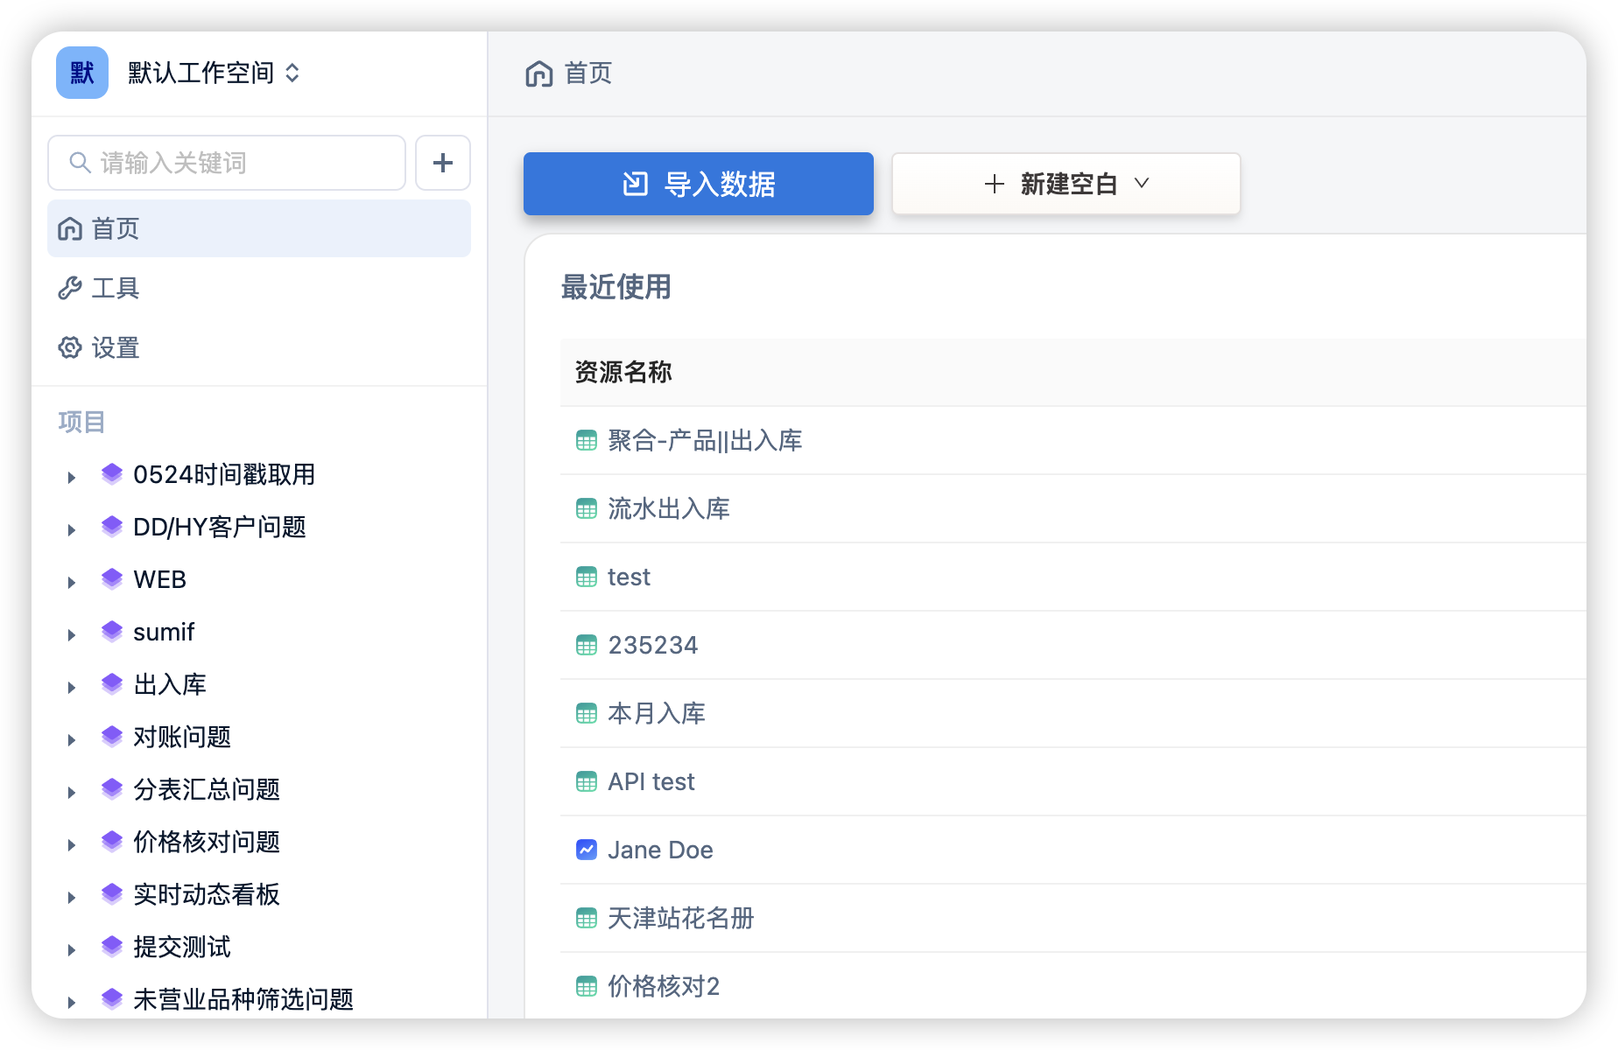
Task: Expand the 0524时间戳取用 project arrow
Action: point(72,477)
